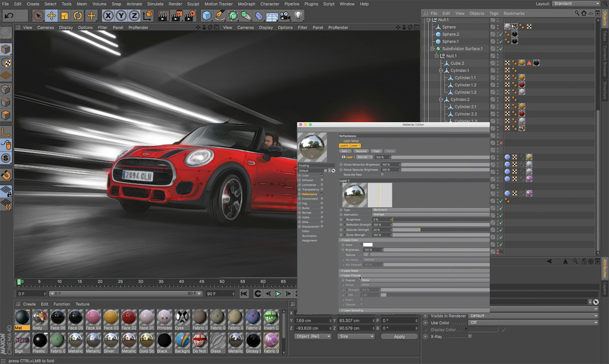The image size is (609, 364).
Task: Click the white Layer Color swatch
Action: point(368,245)
